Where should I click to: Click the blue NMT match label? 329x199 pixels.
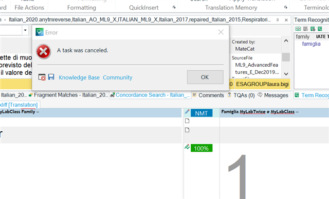202,113
